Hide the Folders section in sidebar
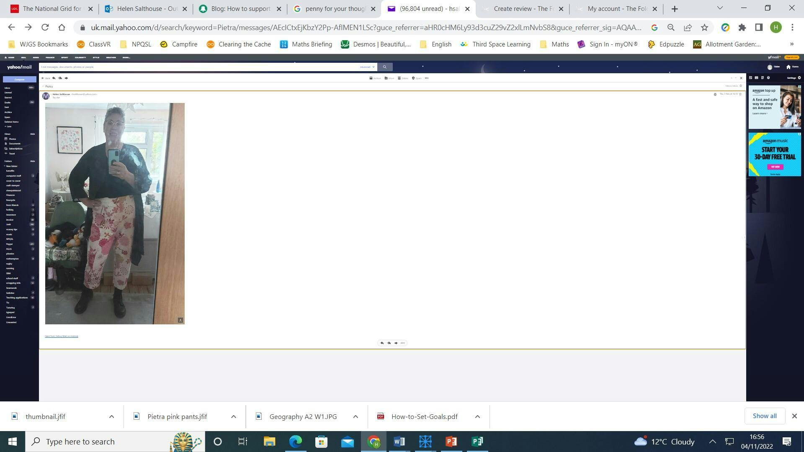Image resolution: width=804 pixels, height=452 pixels. pyautogui.click(x=32, y=162)
